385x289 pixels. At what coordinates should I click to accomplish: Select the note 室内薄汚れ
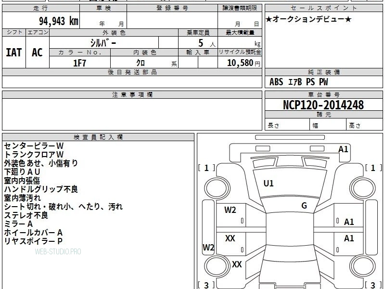(x=22, y=198)
